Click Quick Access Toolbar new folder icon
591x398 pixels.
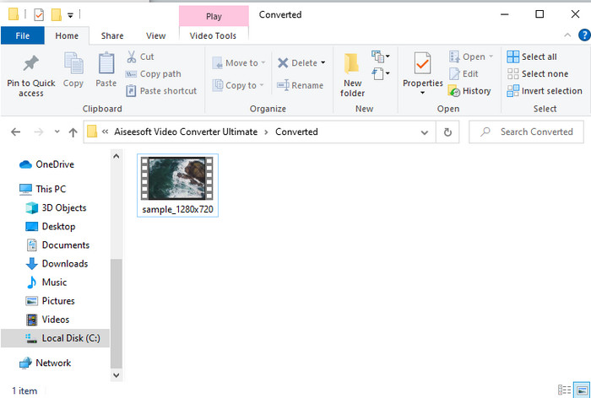point(57,14)
